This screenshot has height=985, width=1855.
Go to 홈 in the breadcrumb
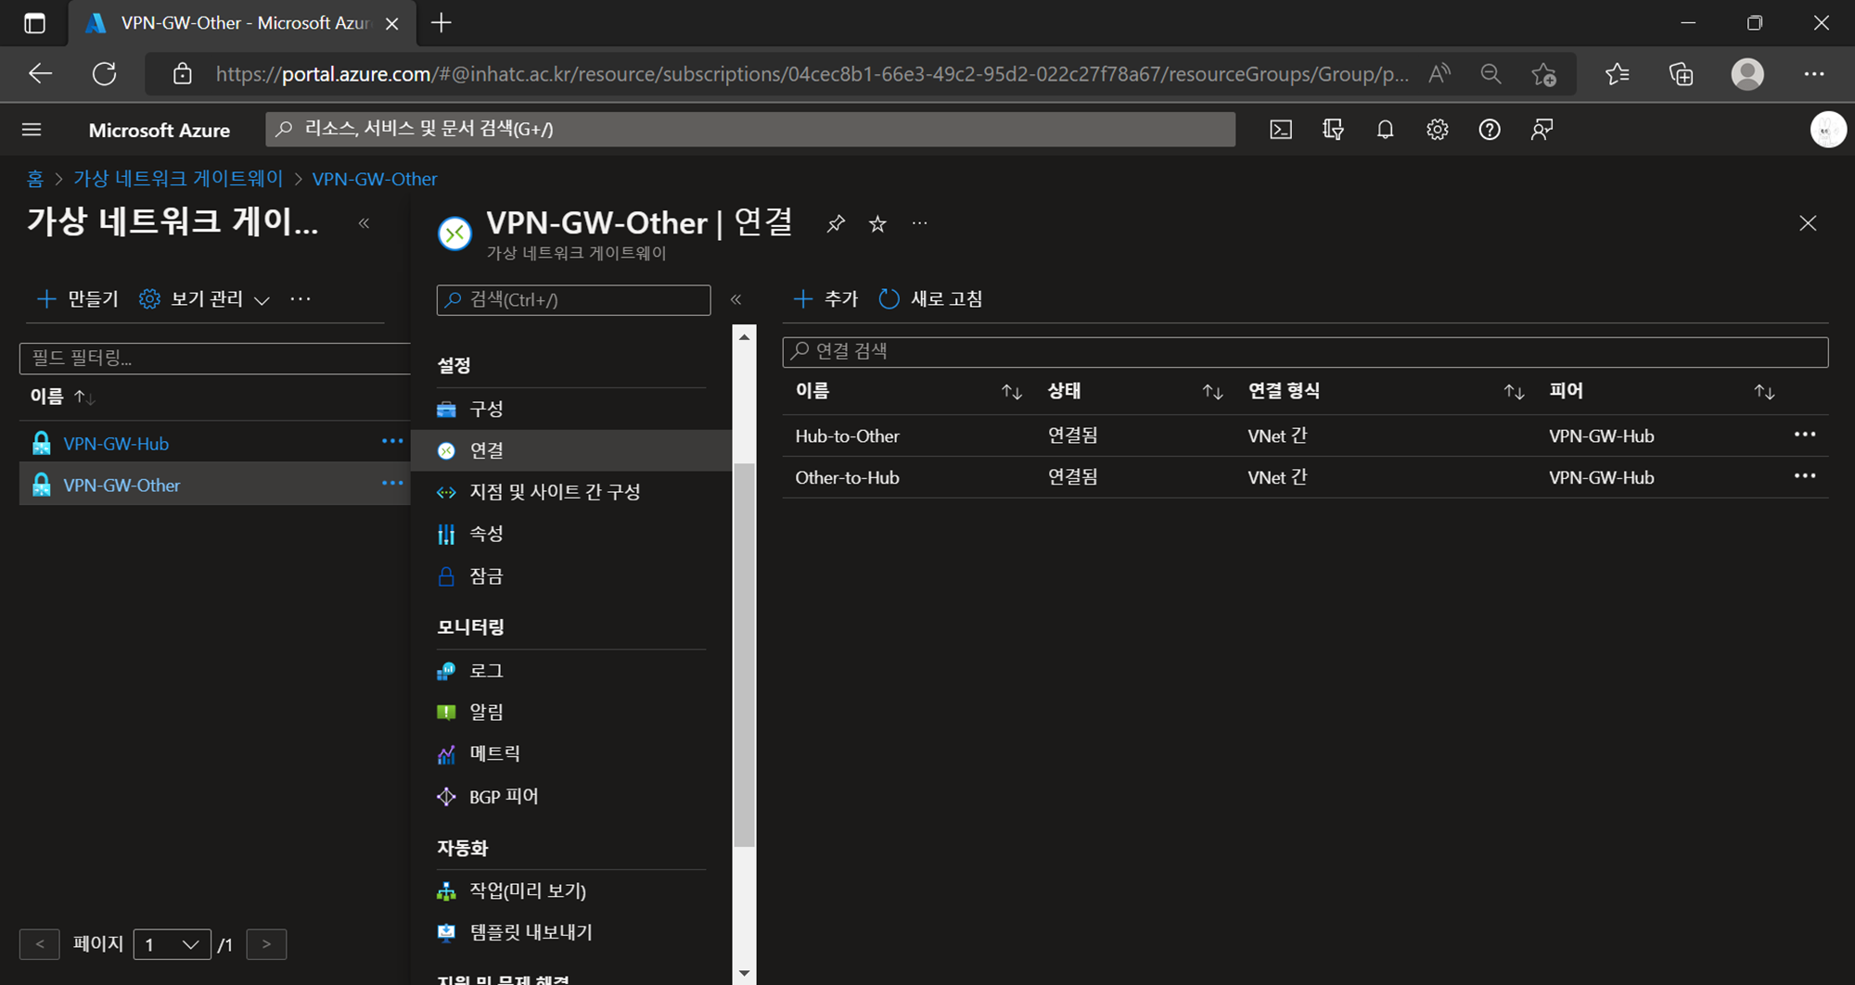(35, 179)
